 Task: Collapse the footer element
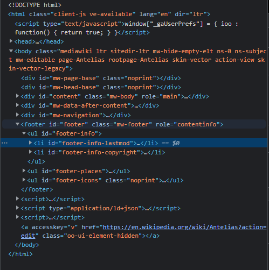tap(17, 124)
